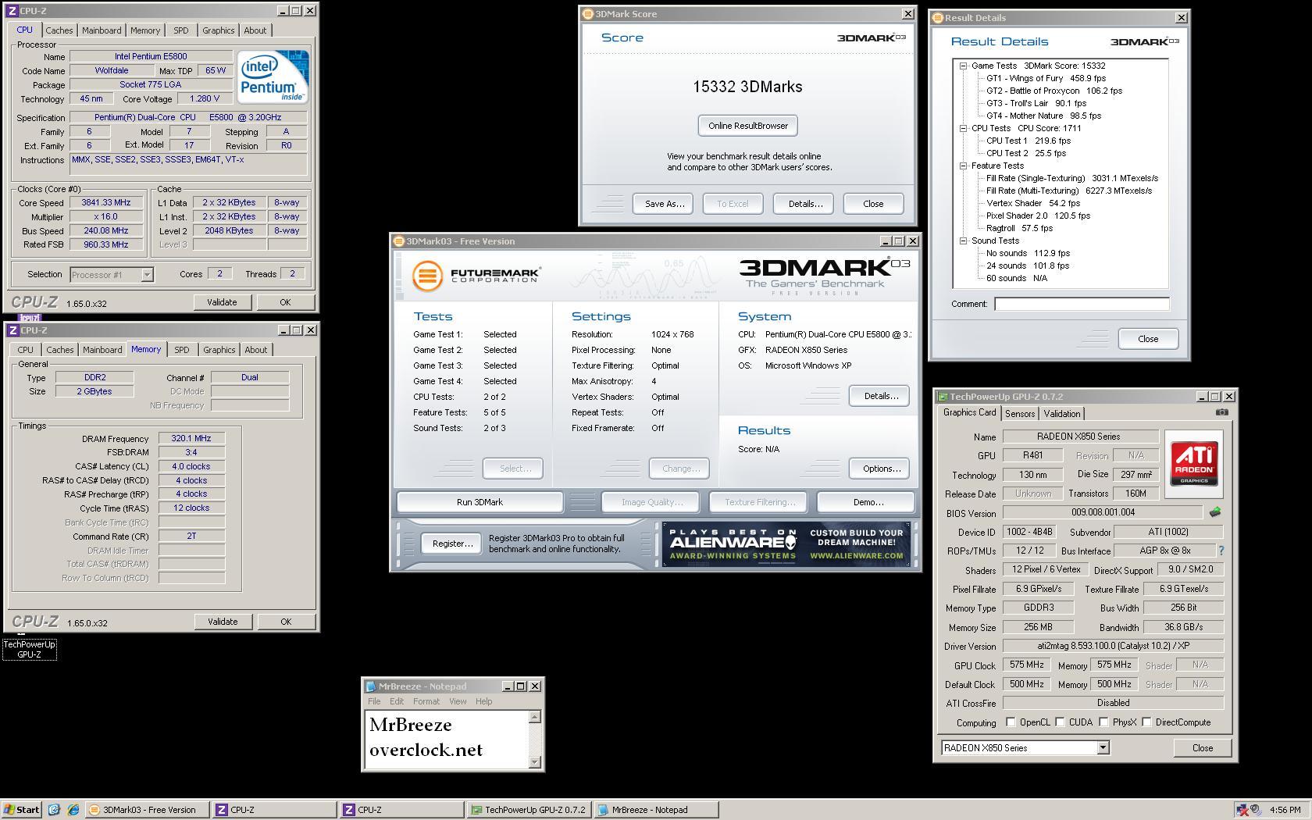Click the show desktop quick launch icon
The image size is (1312, 820).
[x=54, y=810]
